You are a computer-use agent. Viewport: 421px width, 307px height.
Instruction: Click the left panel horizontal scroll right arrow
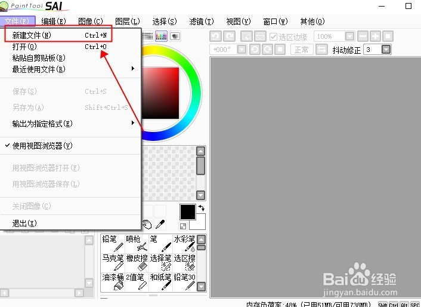(x=79, y=293)
